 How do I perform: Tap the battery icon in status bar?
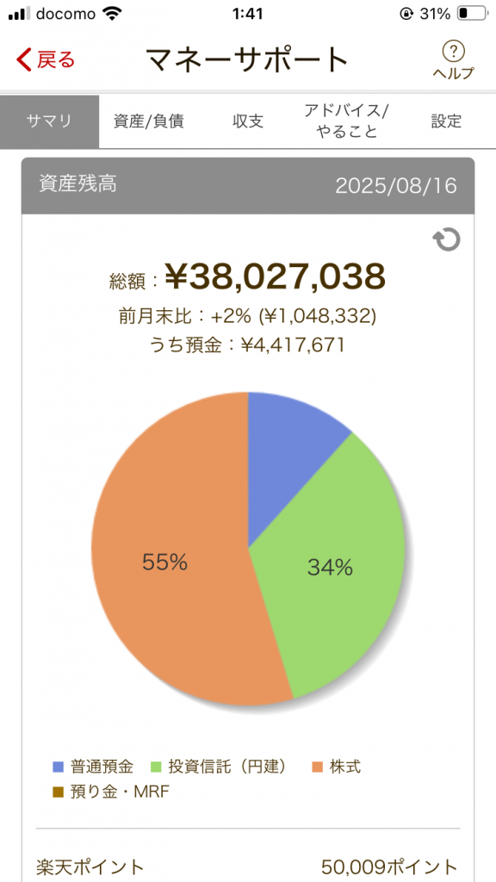tap(471, 14)
